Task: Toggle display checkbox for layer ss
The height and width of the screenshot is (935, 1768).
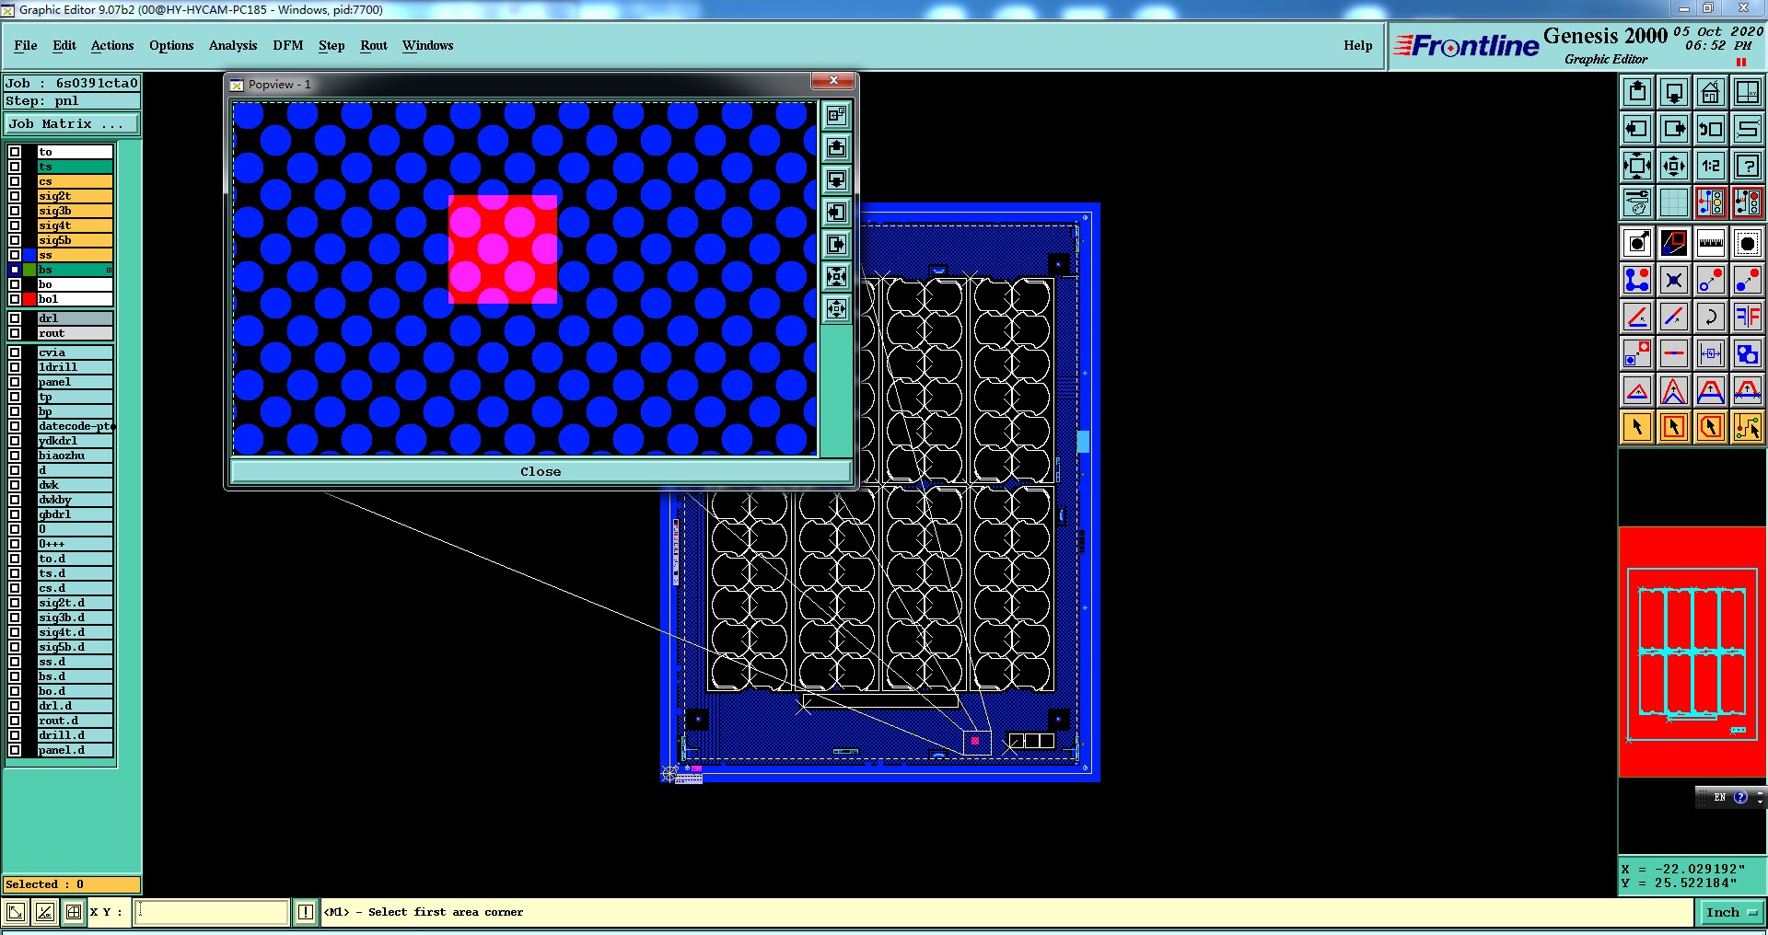Action: [x=15, y=255]
